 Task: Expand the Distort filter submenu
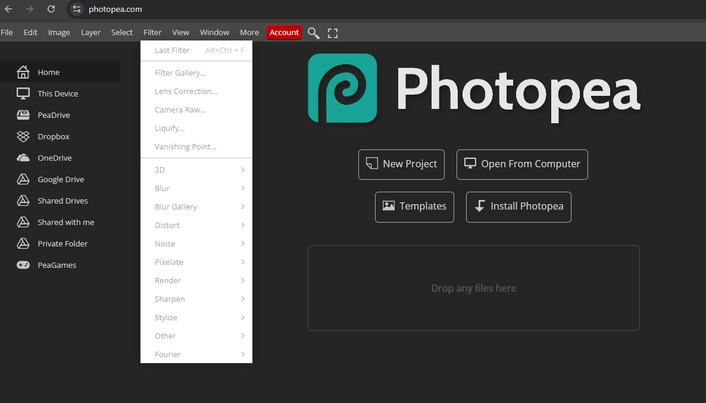(196, 225)
